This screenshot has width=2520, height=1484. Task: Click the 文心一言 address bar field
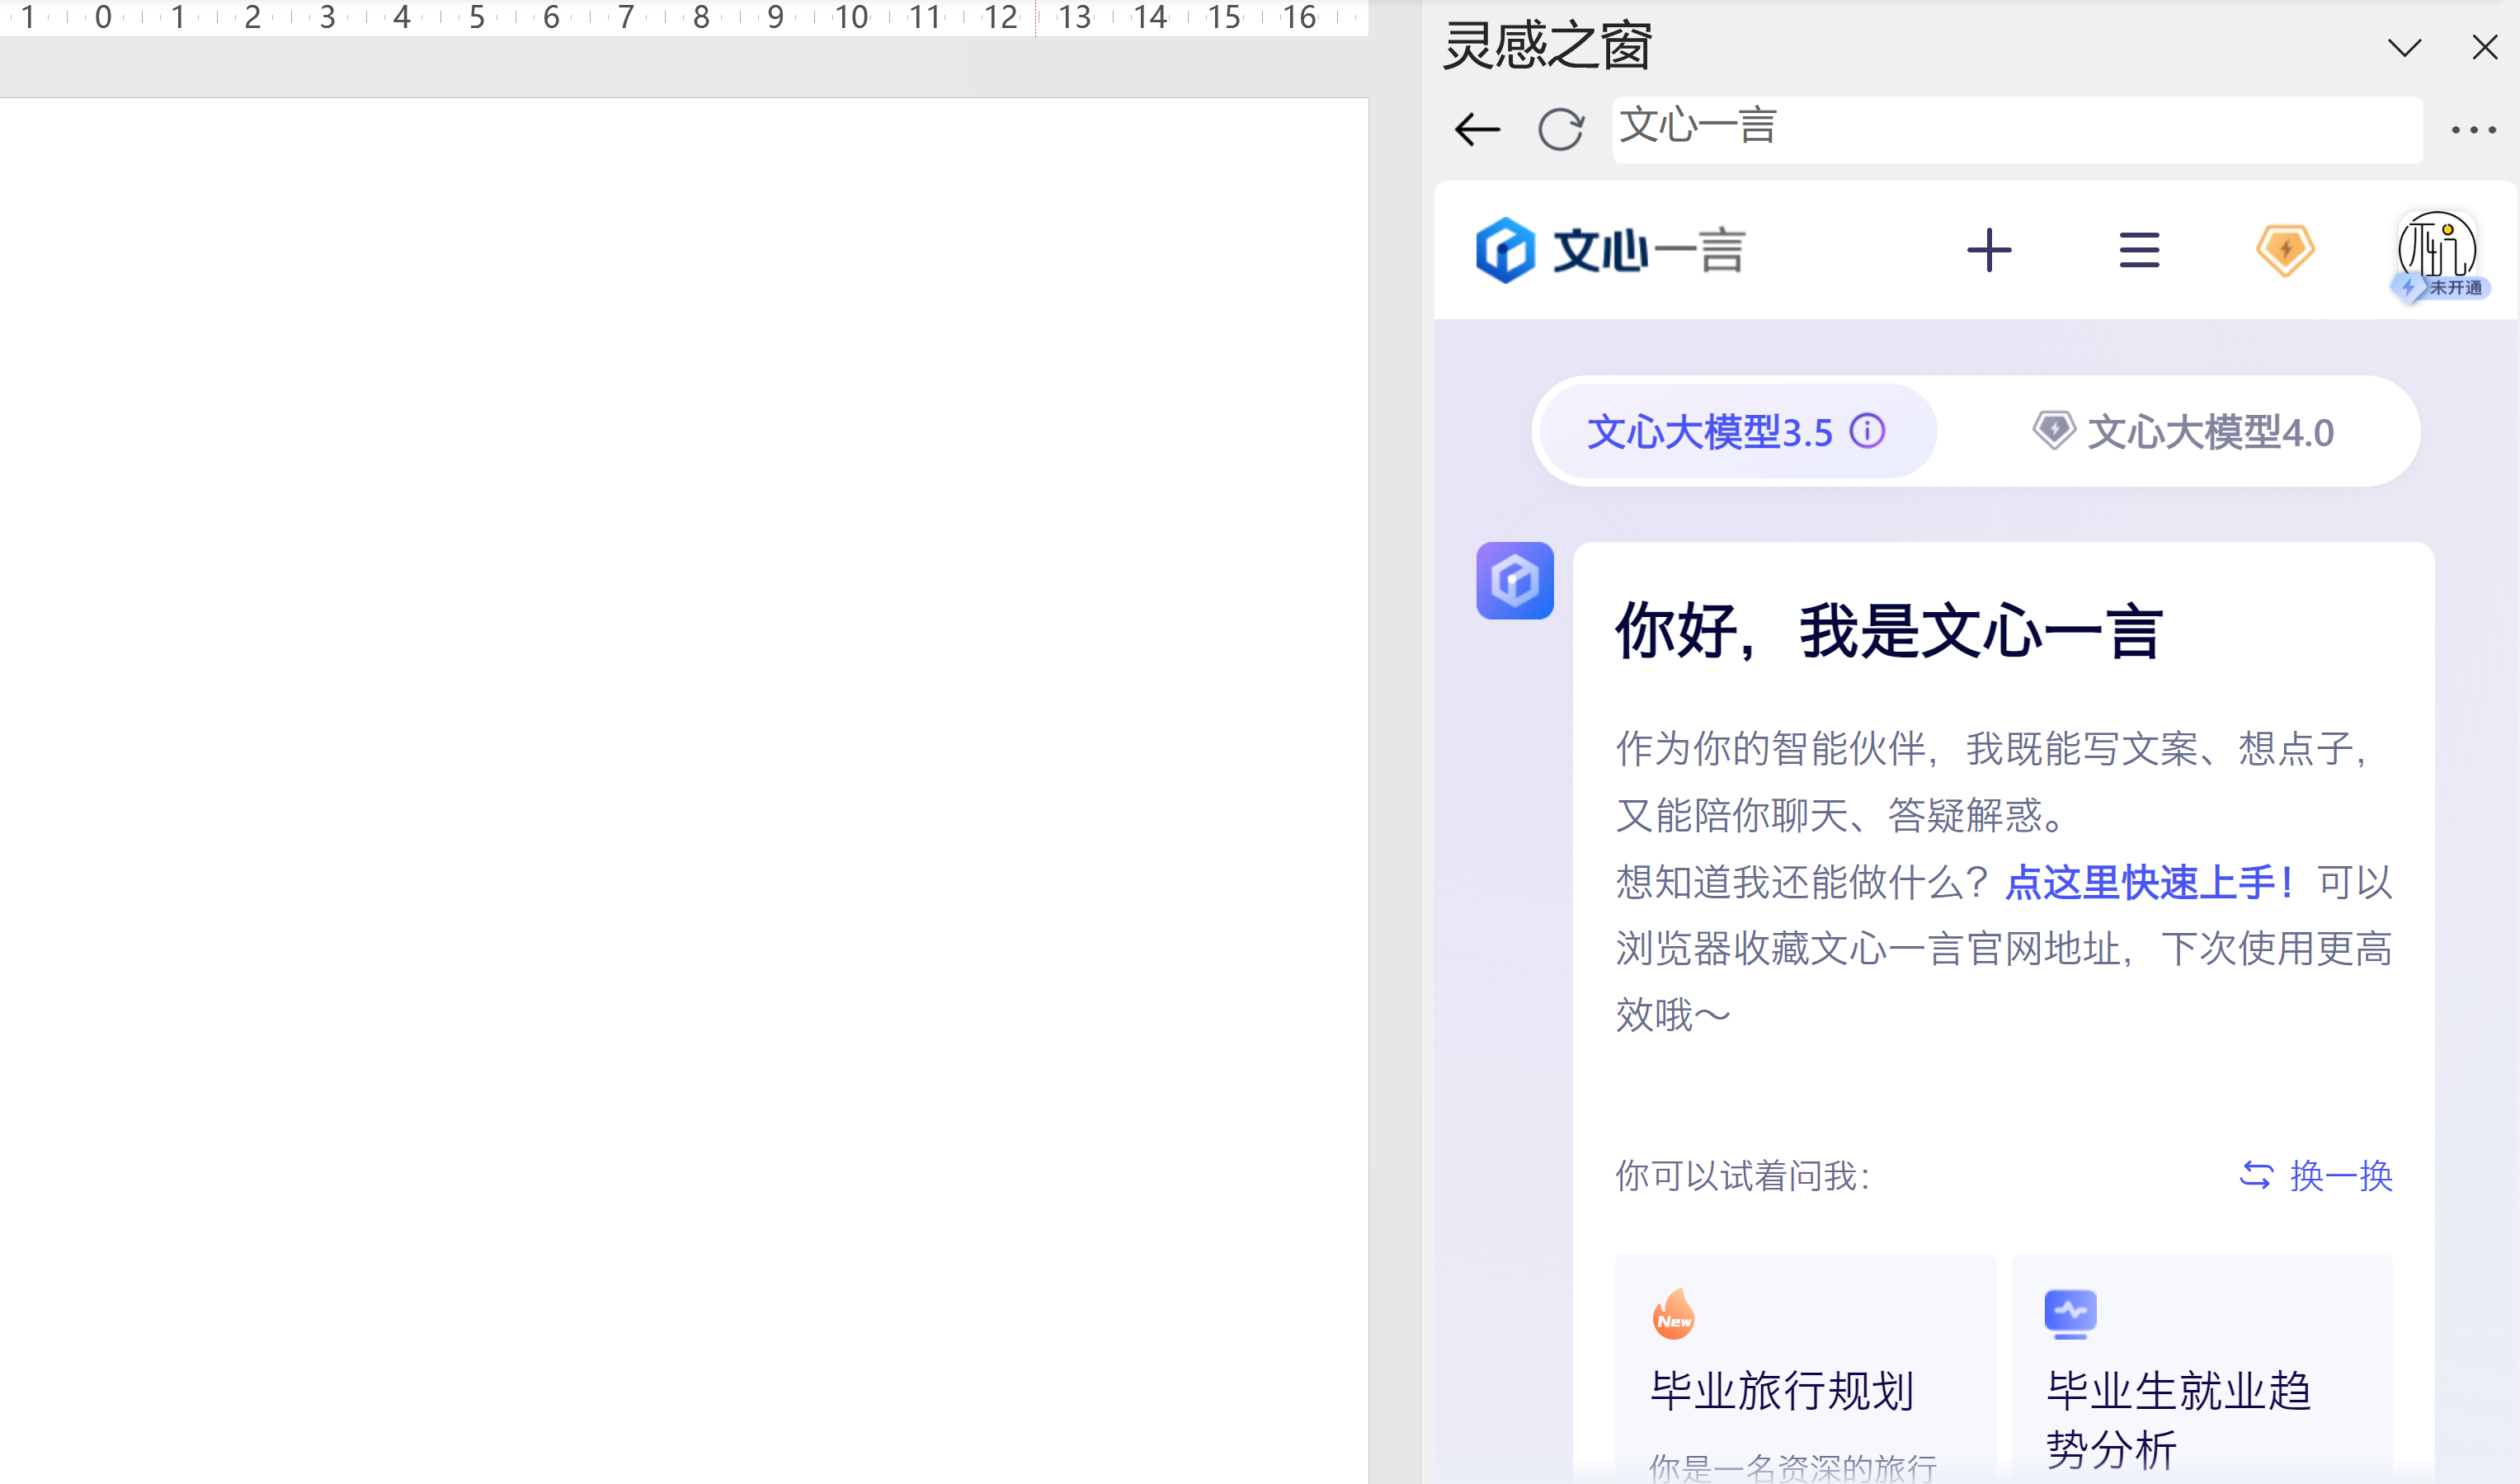pos(2016,130)
